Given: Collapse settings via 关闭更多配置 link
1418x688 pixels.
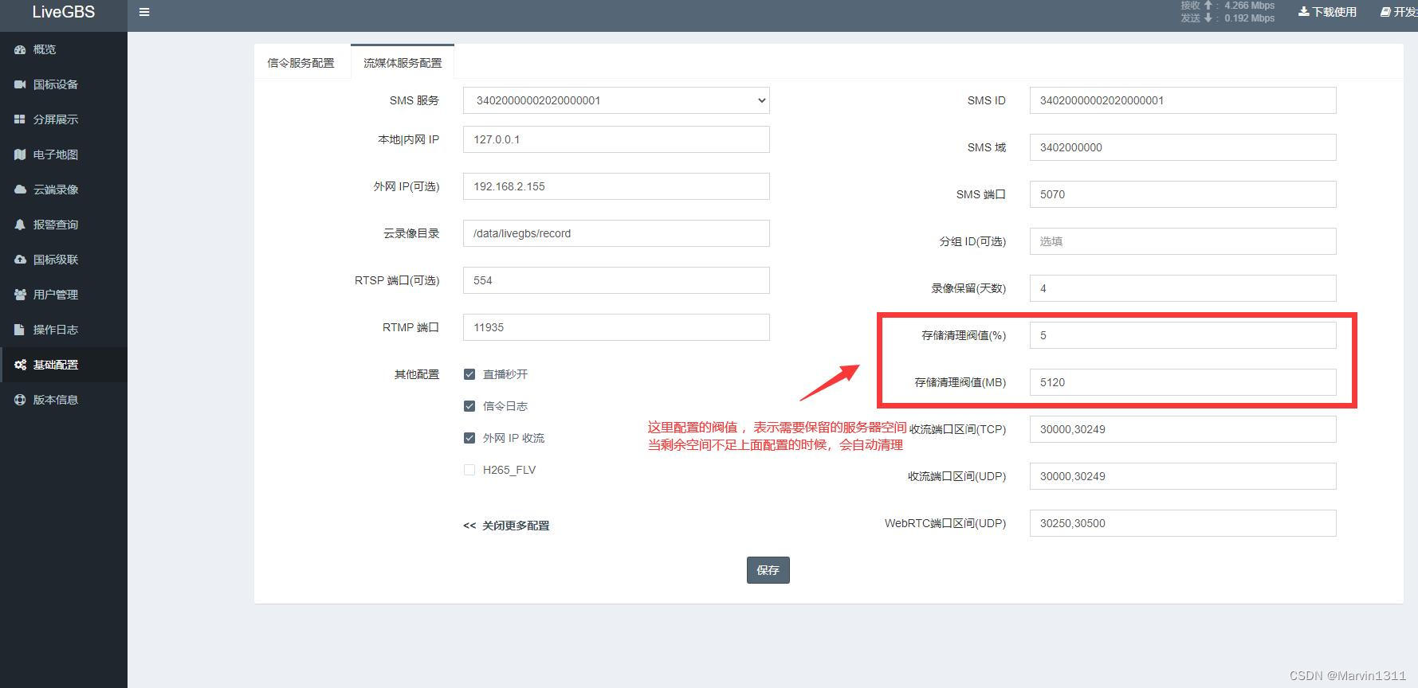Looking at the screenshot, I should [x=506, y=526].
